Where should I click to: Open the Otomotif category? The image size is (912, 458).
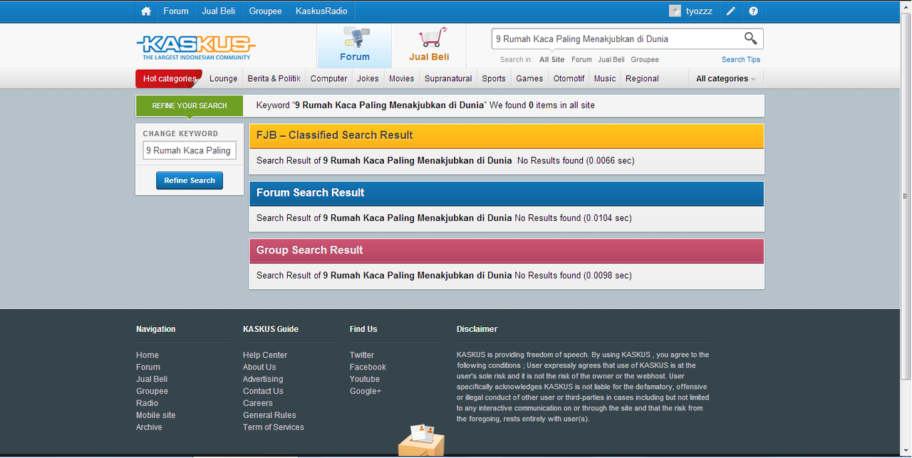tap(569, 79)
